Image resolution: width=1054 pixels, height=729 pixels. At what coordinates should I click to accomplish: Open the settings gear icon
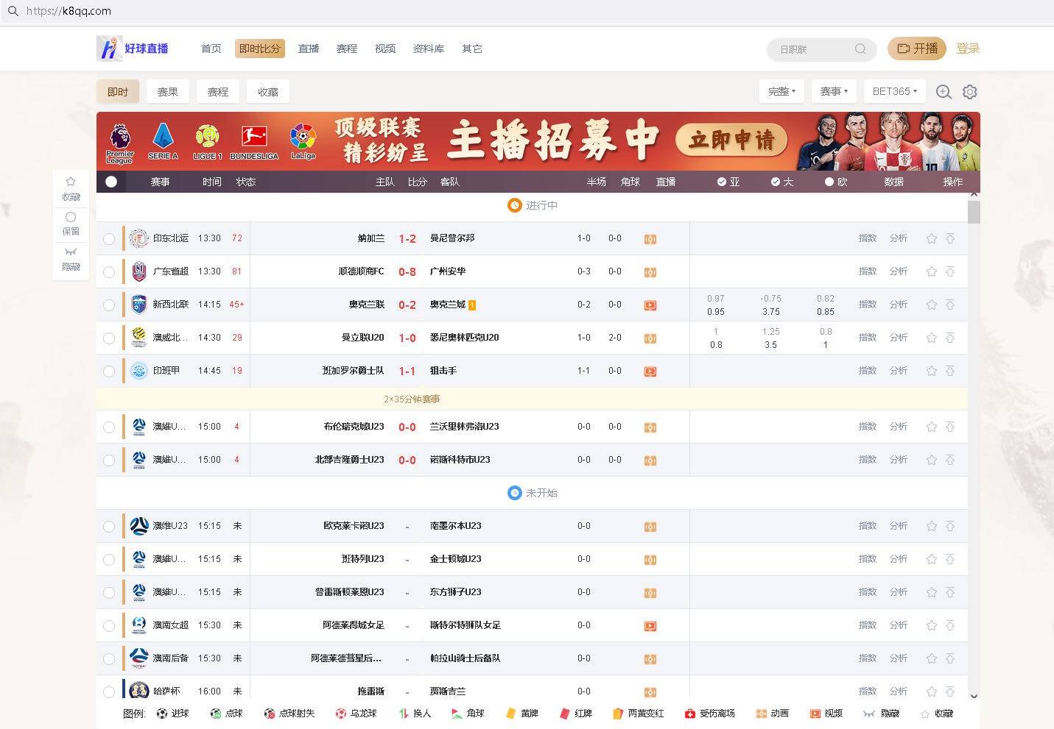pos(970,92)
